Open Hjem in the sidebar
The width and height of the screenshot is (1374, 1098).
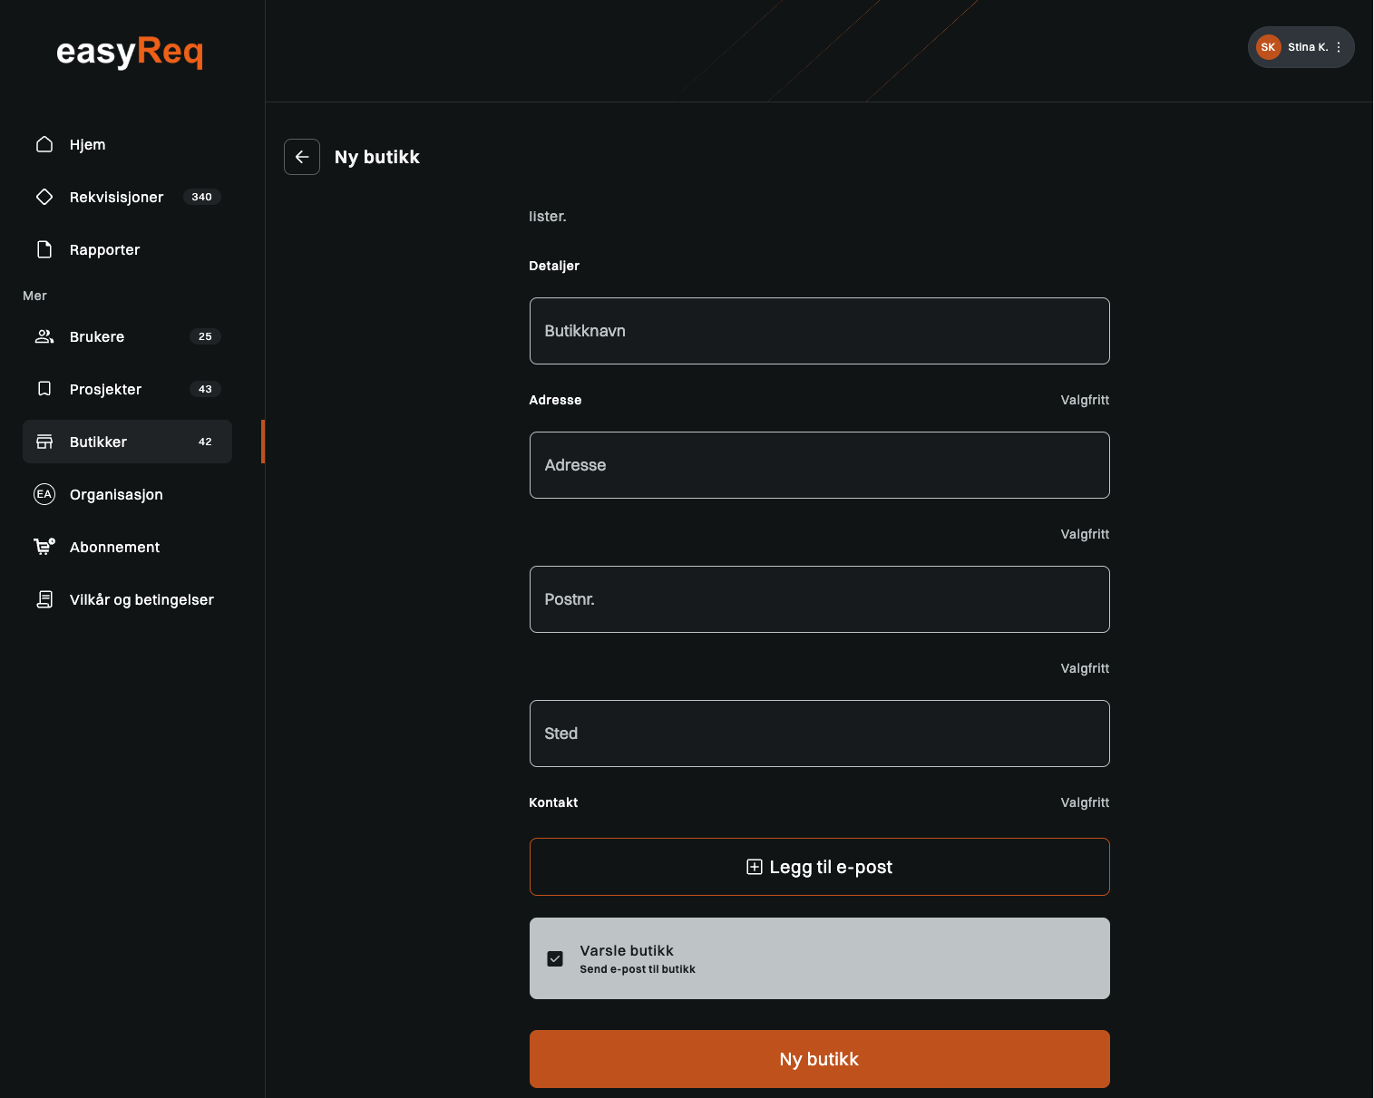(127, 144)
